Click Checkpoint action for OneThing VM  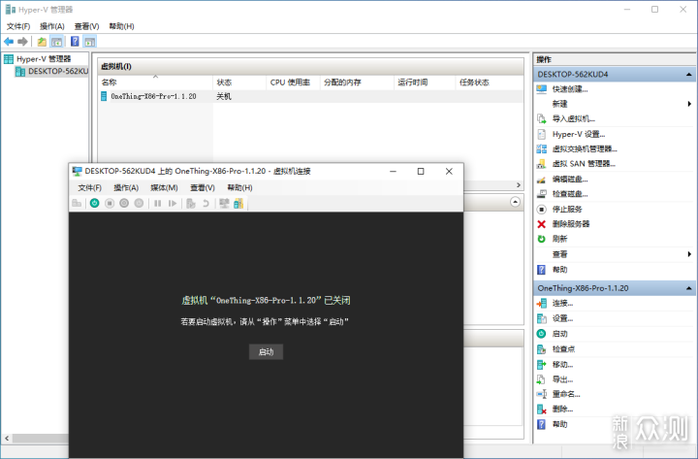(563, 349)
